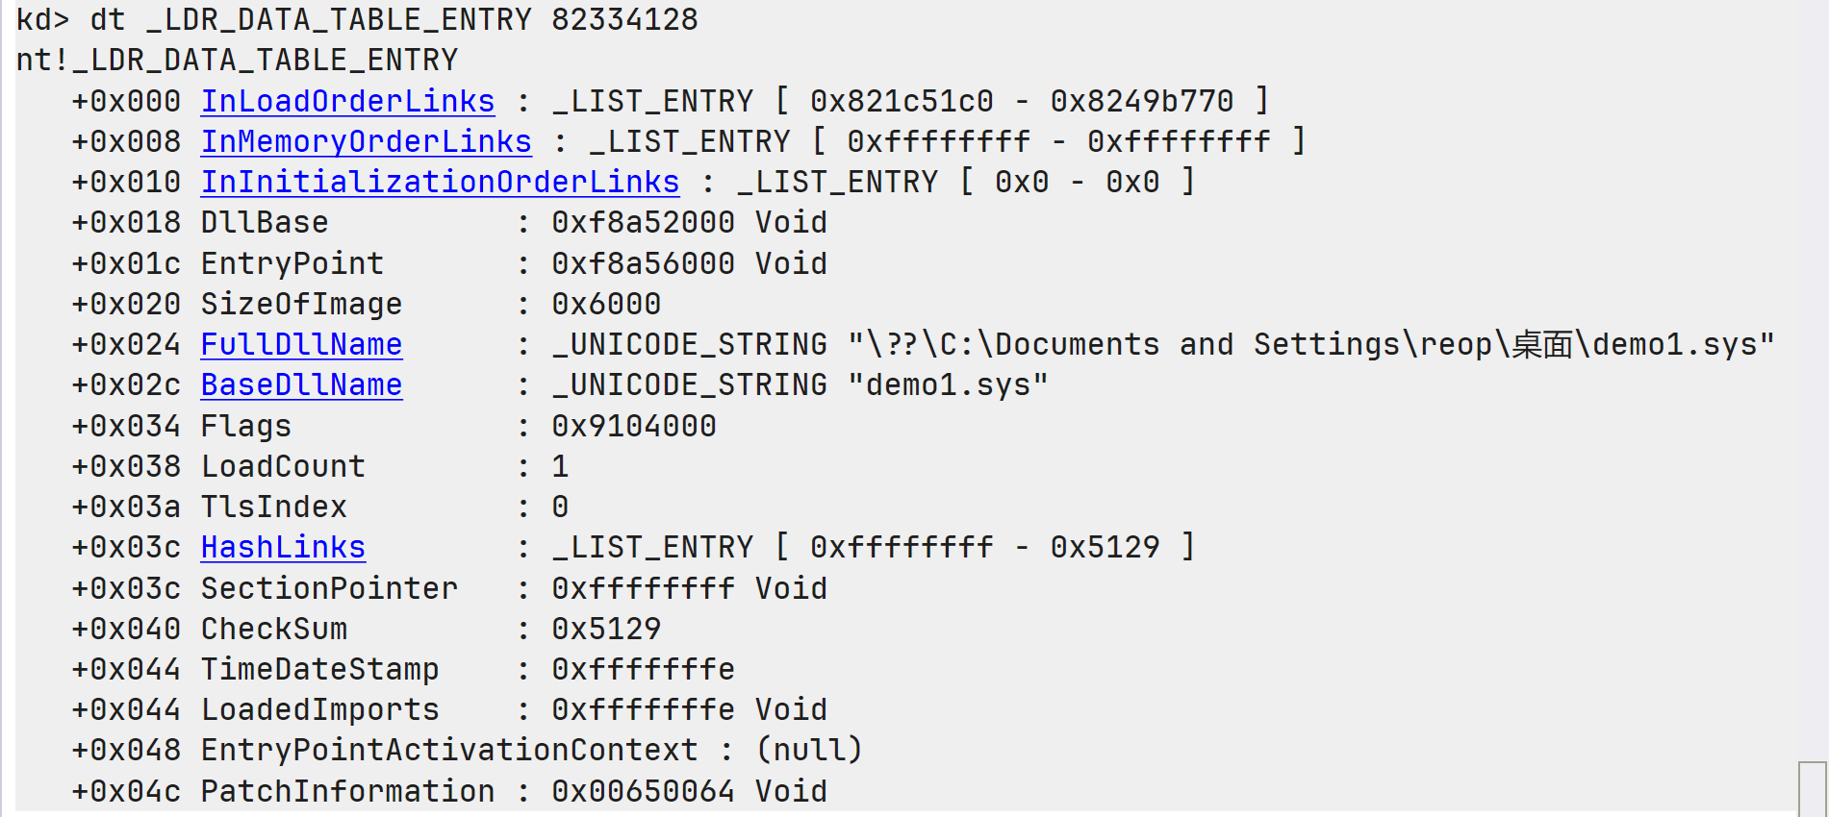The width and height of the screenshot is (1829, 817).
Task: Click the PatchInformation value 0x00650064
Action: click(x=643, y=791)
